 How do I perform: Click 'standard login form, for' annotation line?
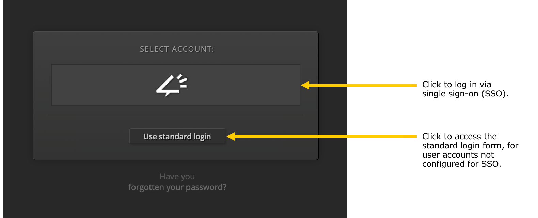(470, 146)
